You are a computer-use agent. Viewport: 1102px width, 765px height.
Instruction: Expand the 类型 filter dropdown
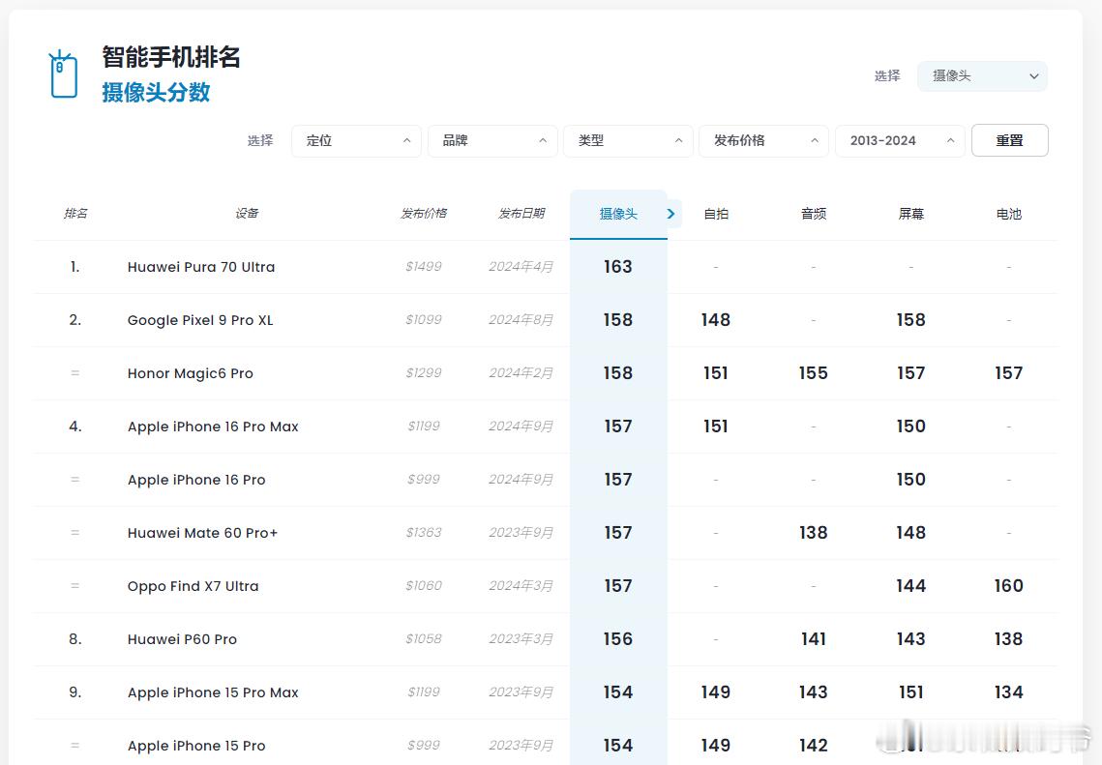pyautogui.click(x=628, y=140)
